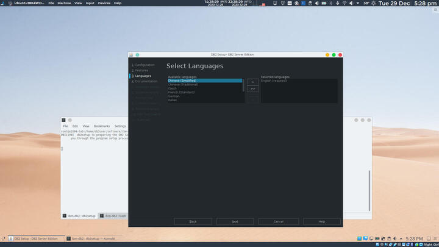Screen dimensions: 439x247
Task: Expand the guest tray hidden icons arrow
Action: pyautogui.click(x=401, y=238)
